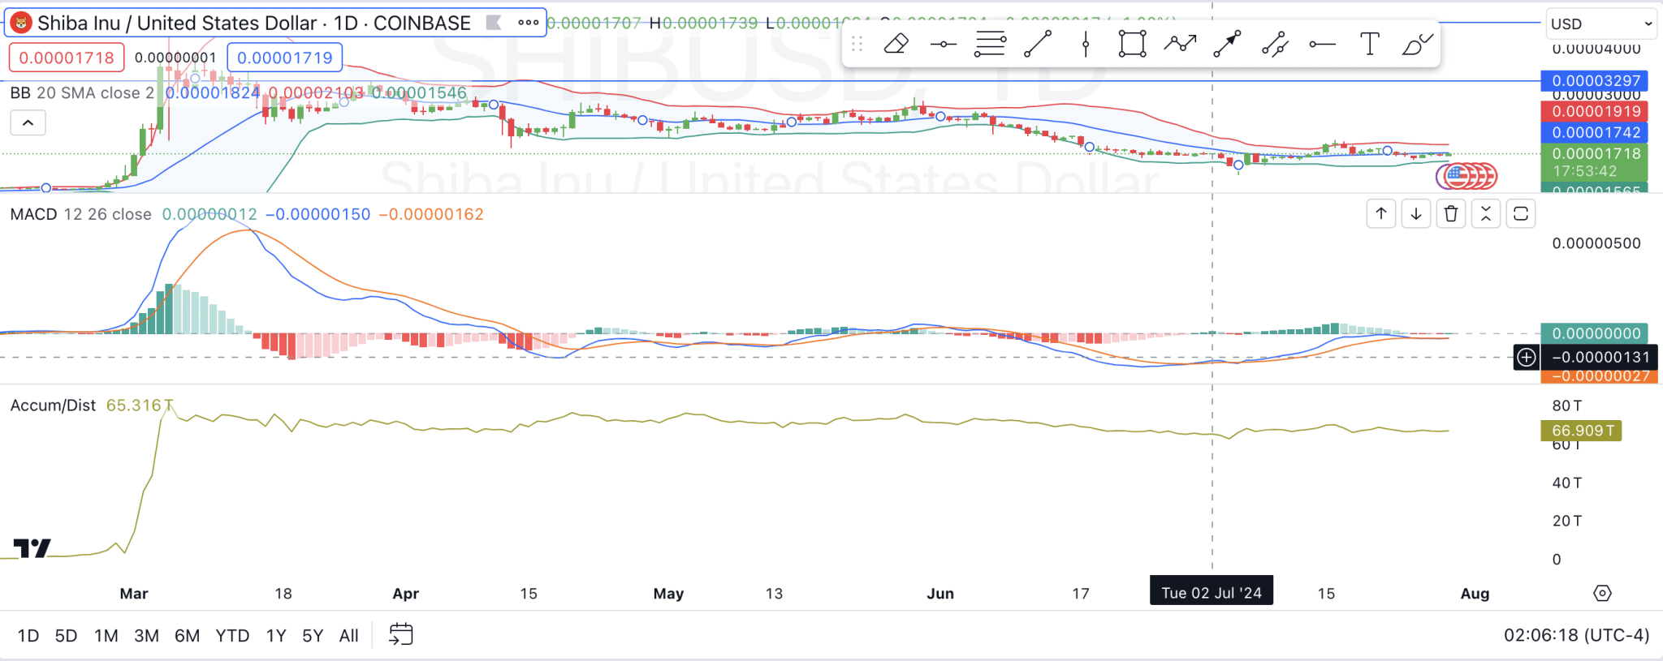Click the Aug label on time axis
1663x661 pixels.
coord(1475,594)
